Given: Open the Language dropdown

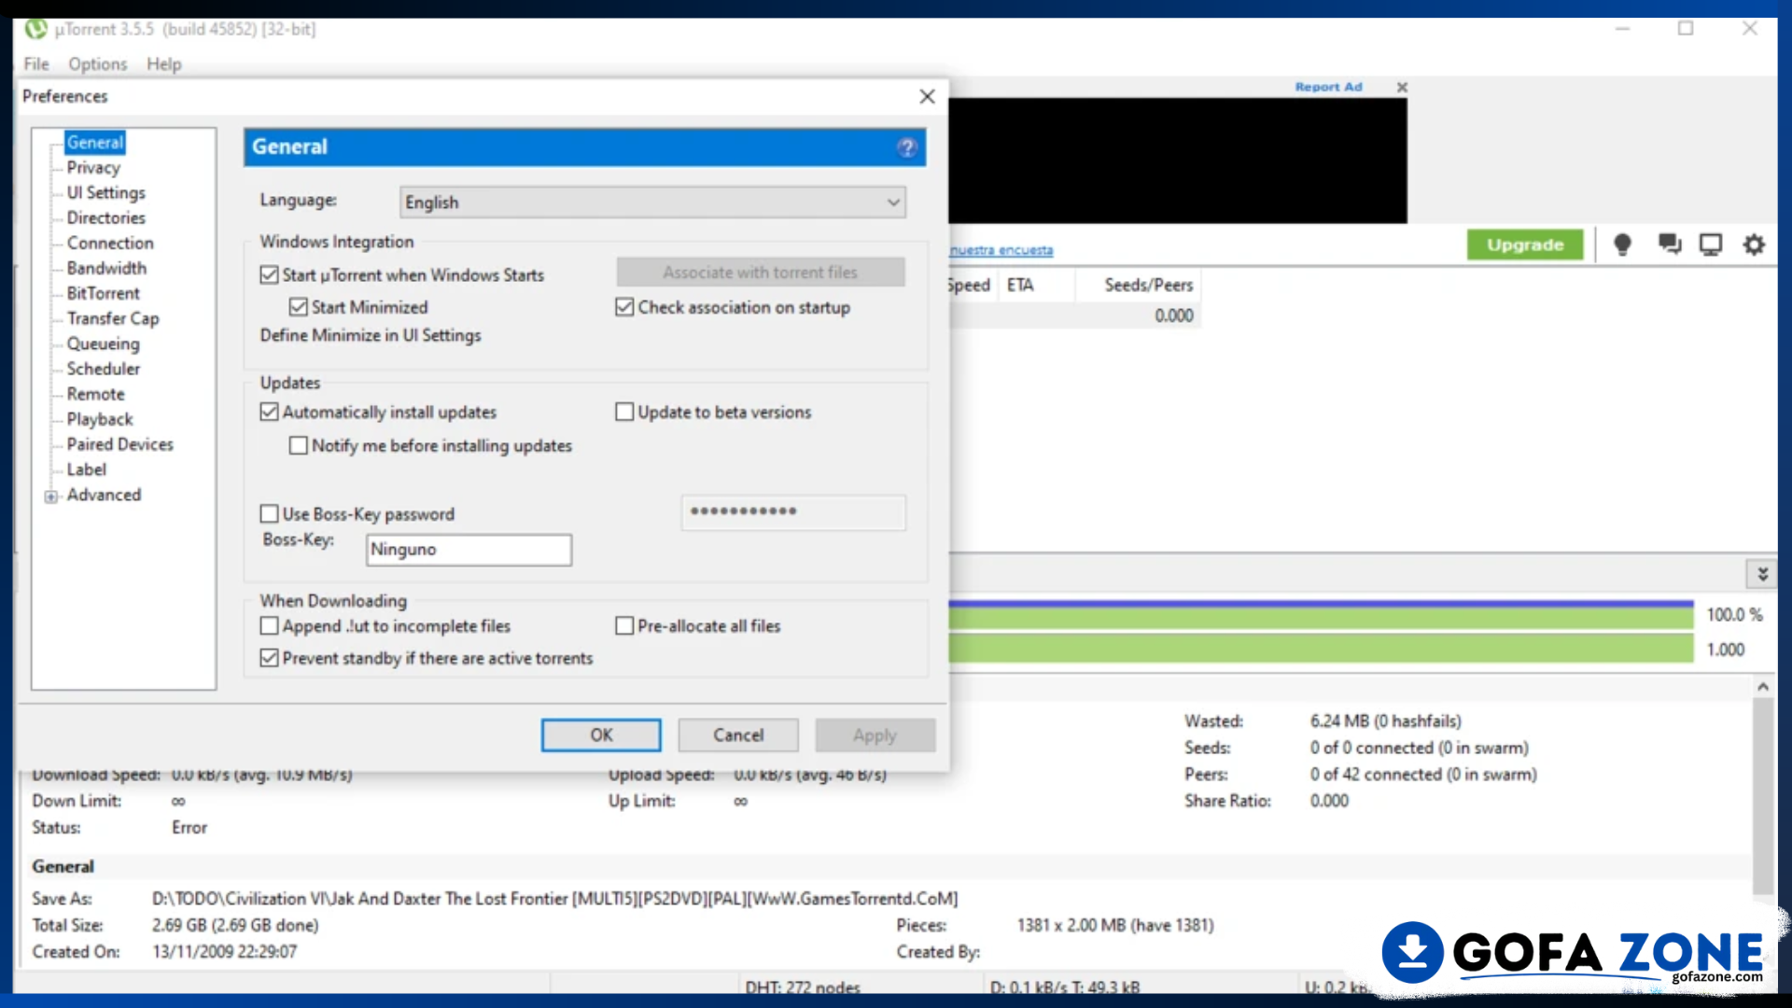Looking at the screenshot, I should pyautogui.click(x=652, y=203).
